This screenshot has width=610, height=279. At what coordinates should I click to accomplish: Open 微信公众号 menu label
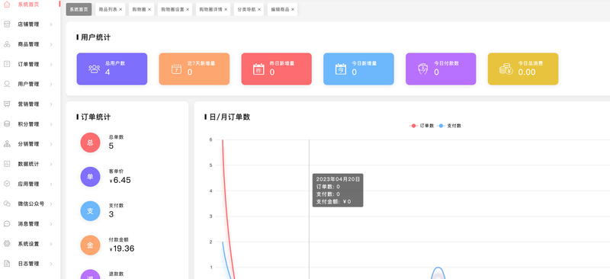pyautogui.click(x=31, y=204)
